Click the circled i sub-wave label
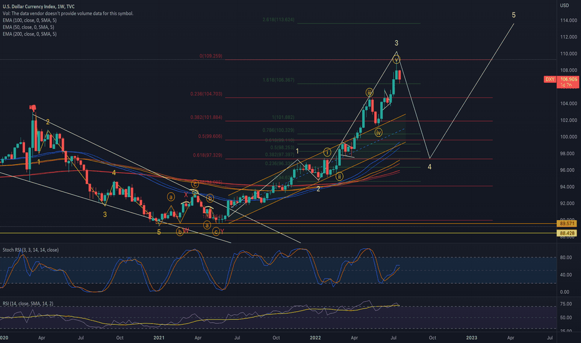This screenshot has width=581, height=343. pos(327,152)
